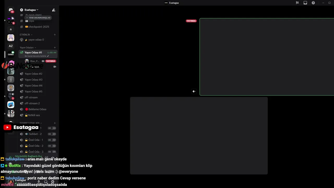Join Yayın Odası #3 voice channel

coord(38,80)
